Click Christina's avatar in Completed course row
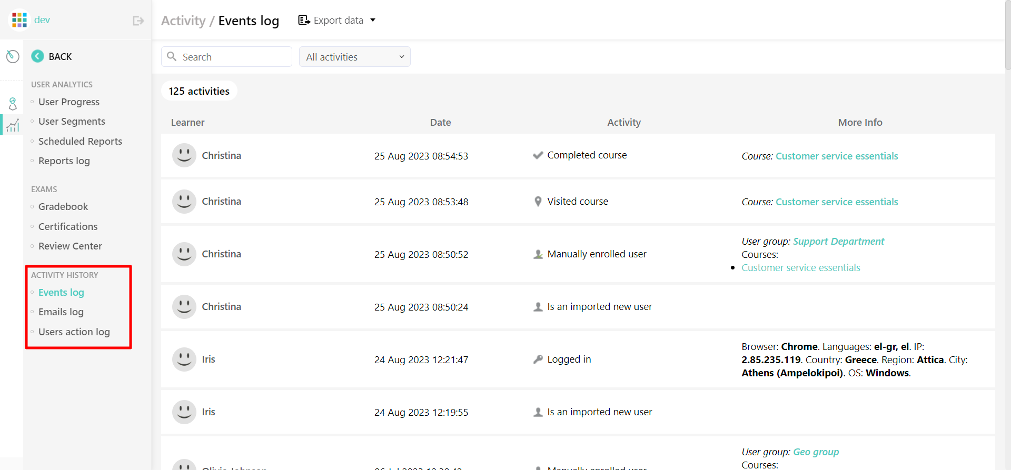Screen dimensions: 1011x470 (x=184, y=155)
